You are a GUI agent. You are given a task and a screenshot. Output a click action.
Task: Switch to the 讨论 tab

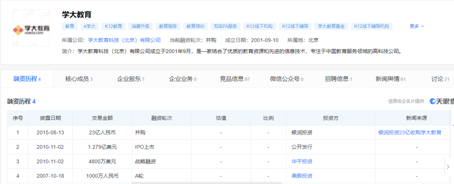[441, 79]
